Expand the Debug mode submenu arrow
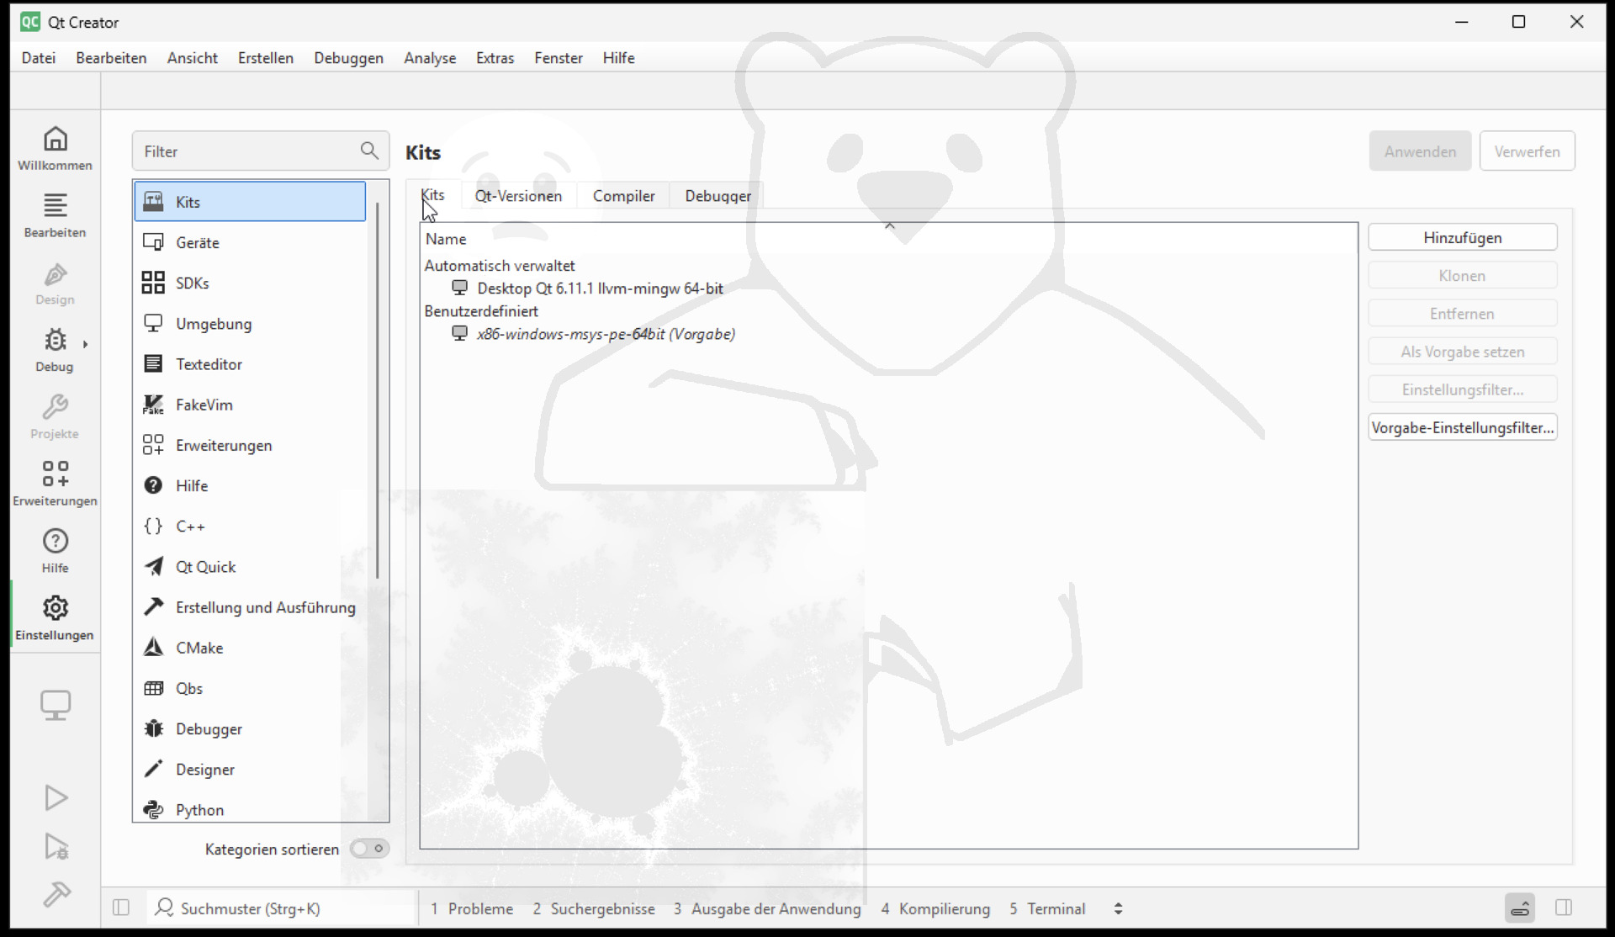The height and width of the screenshot is (937, 1615). click(85, 344)
